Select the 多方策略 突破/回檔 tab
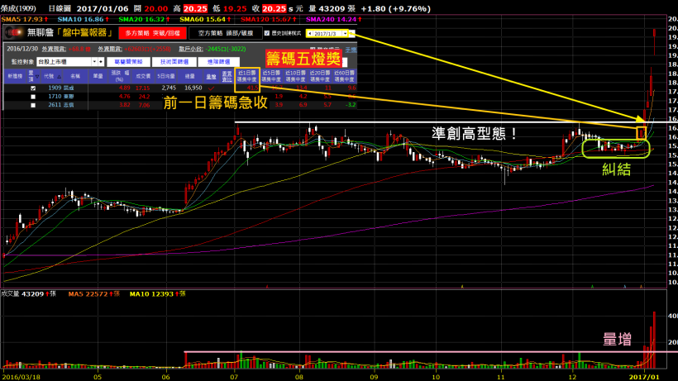This screenshot has width=678, height=381. [x=144, y=34]
